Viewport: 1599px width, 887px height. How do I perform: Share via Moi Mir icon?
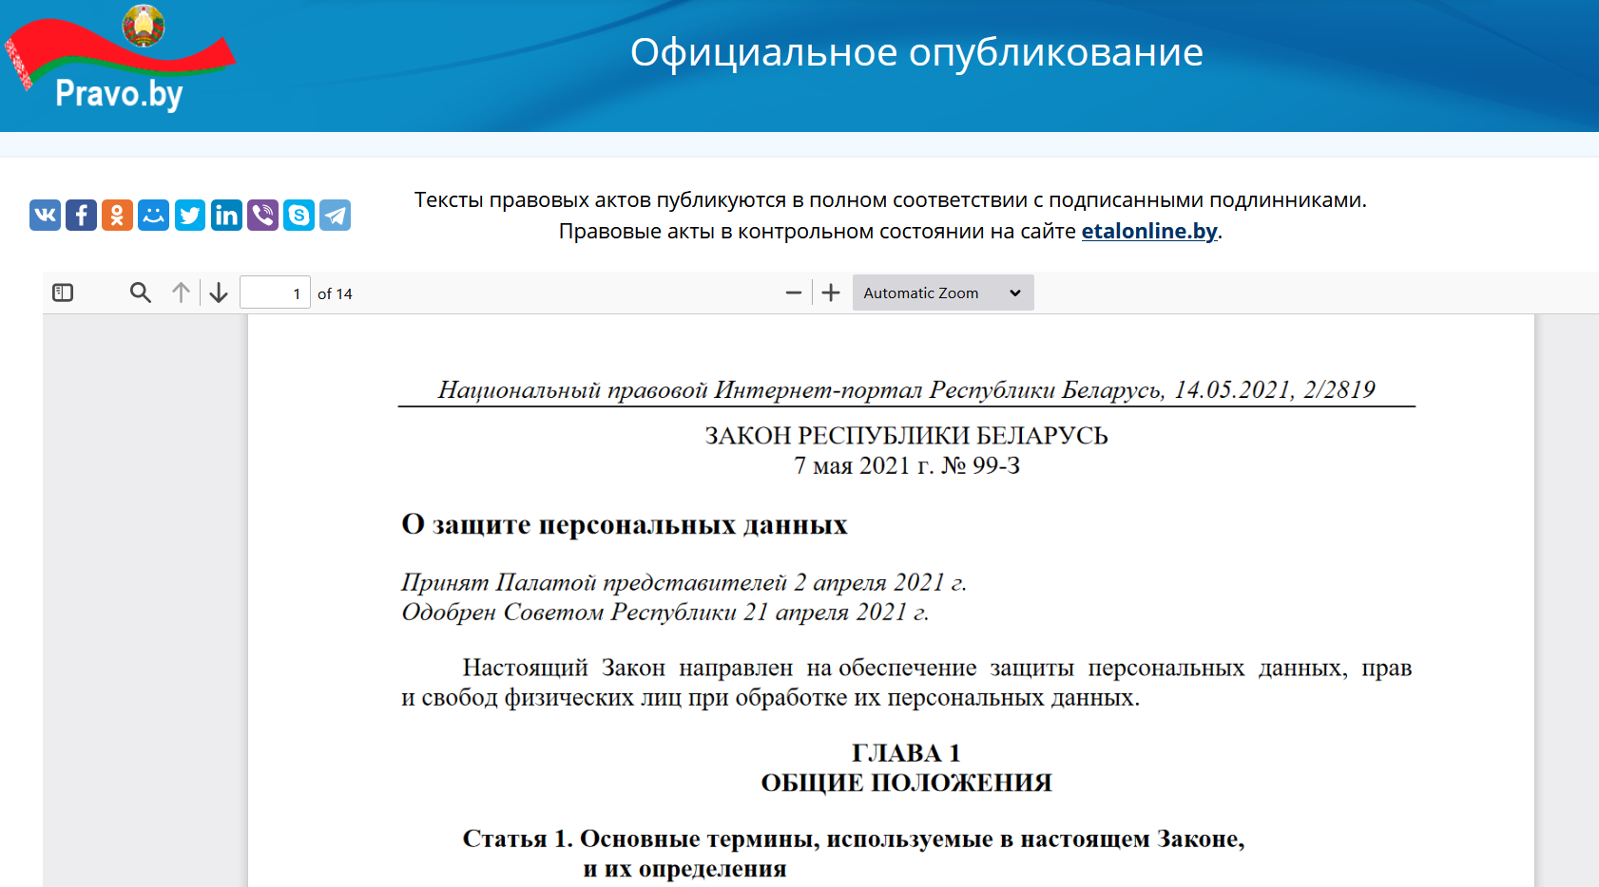(x=153, y=216)
